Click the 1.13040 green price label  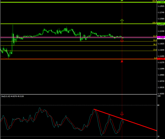click(x=161, y=2)
